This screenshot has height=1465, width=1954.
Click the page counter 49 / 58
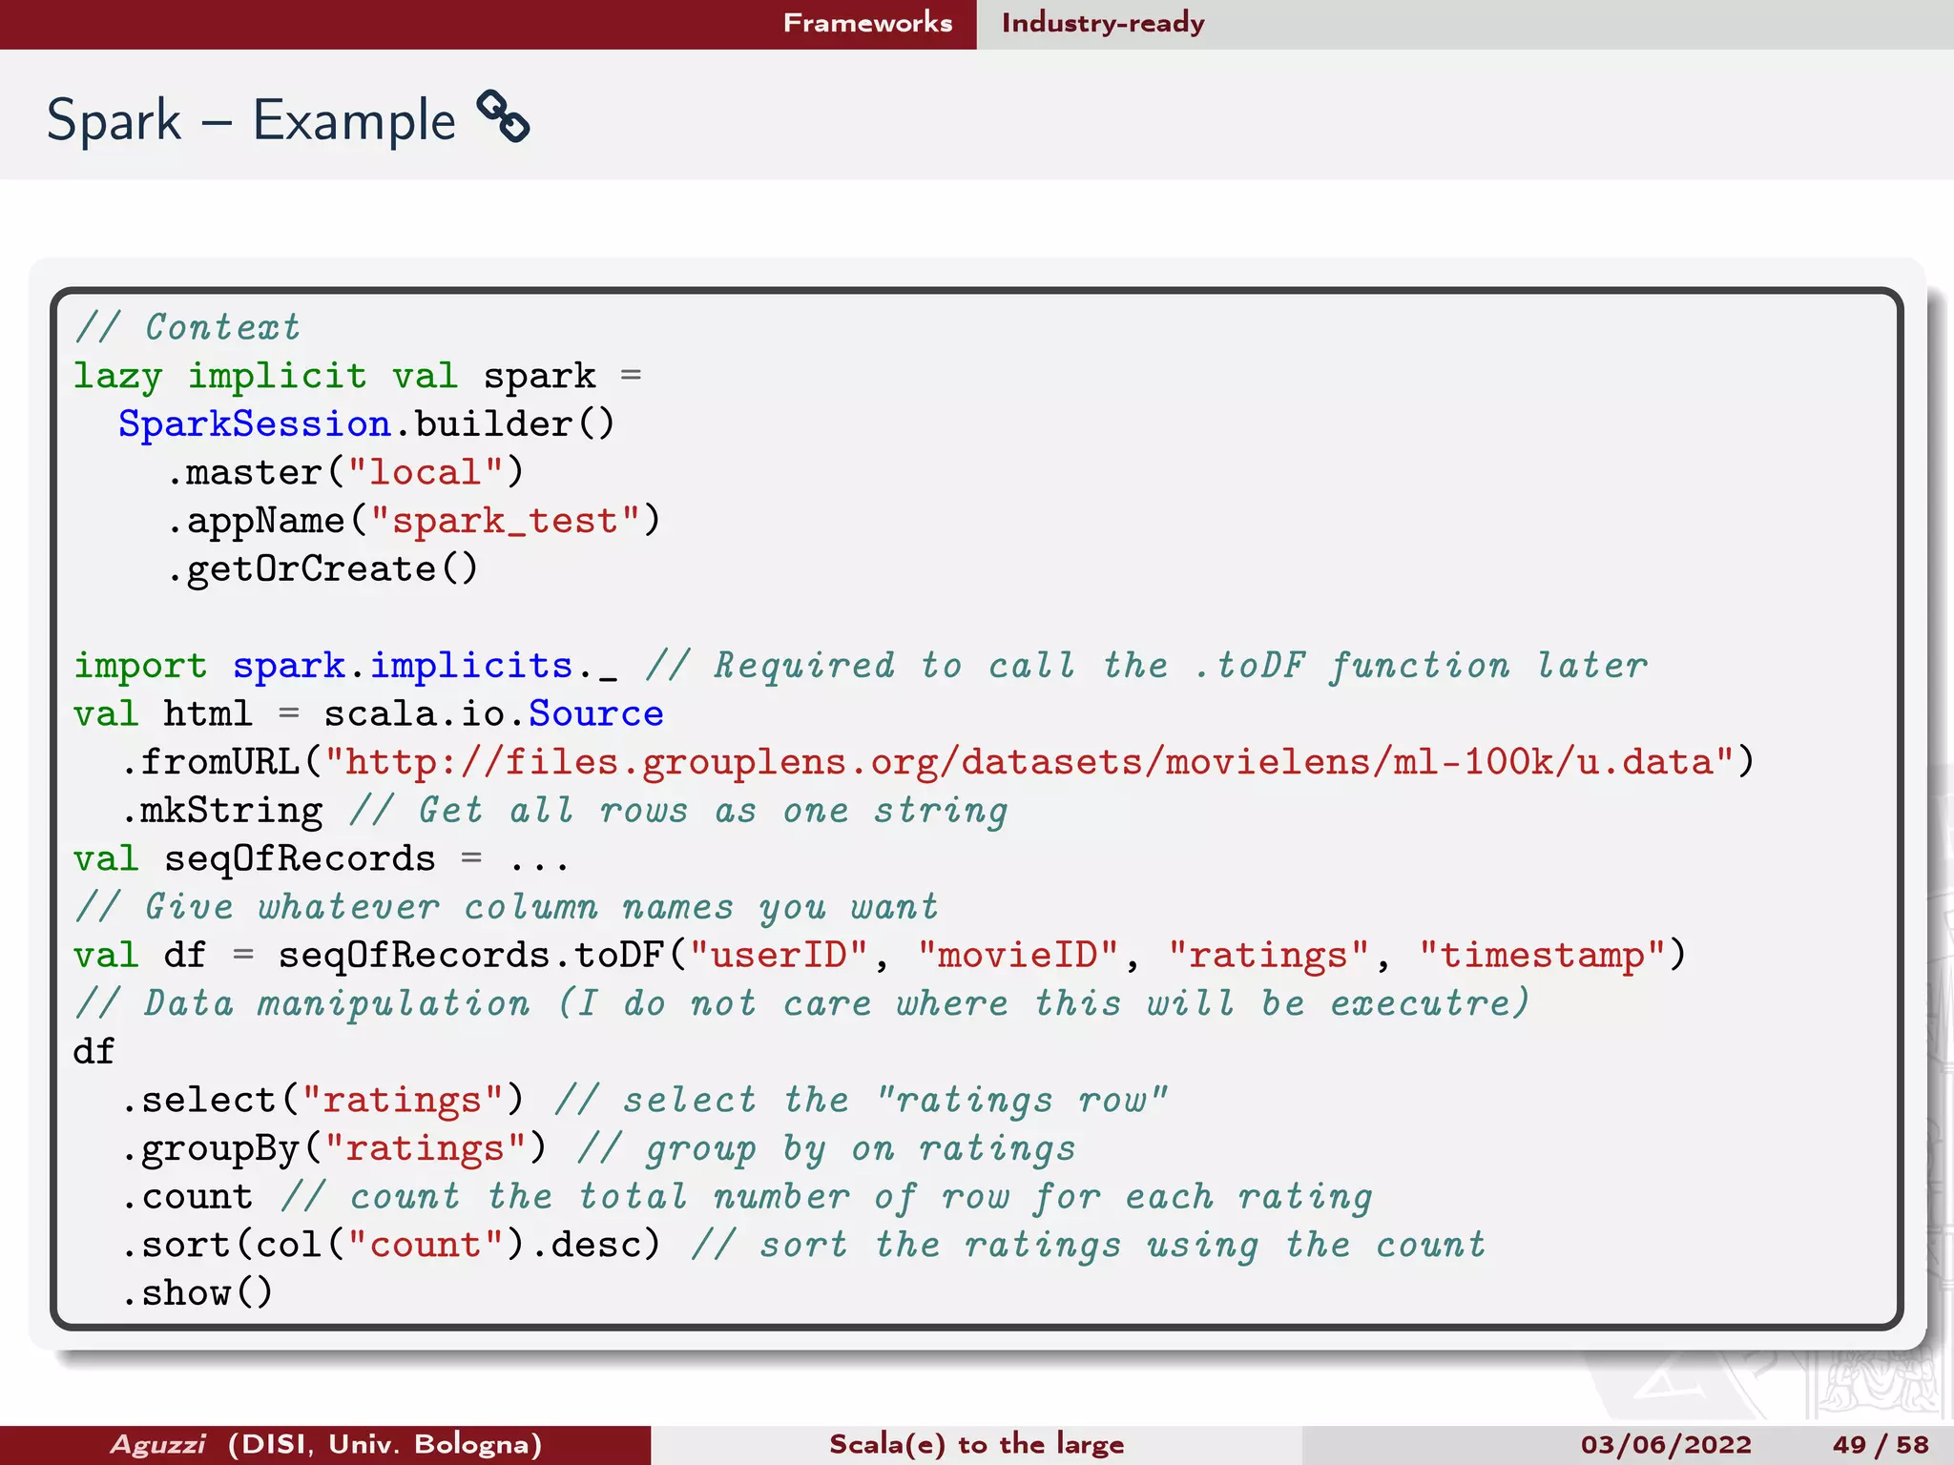point(1881,1444)
